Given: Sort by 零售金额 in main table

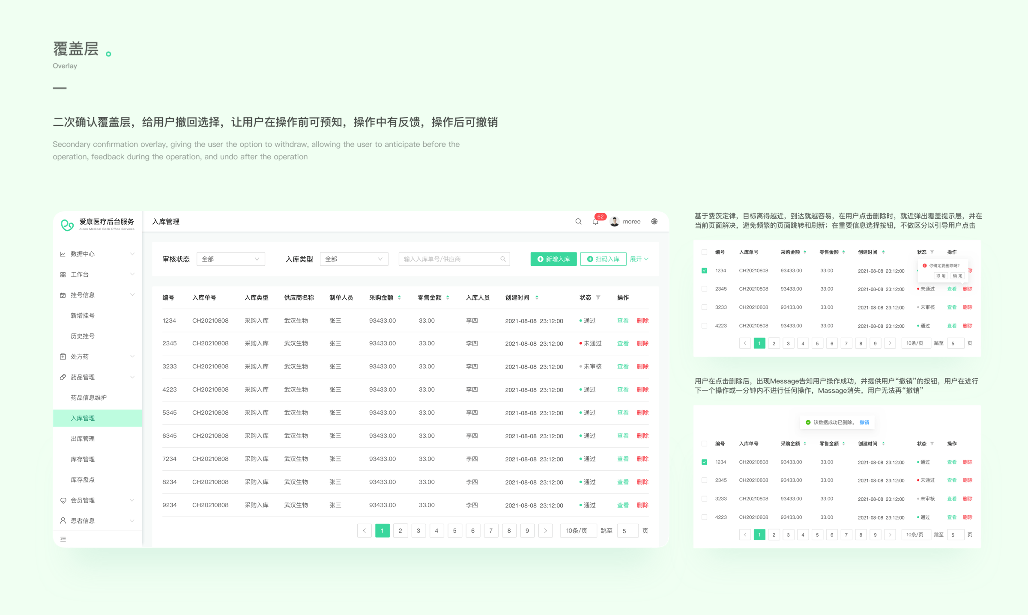Looking at the screenshot, I should [448, 297].
